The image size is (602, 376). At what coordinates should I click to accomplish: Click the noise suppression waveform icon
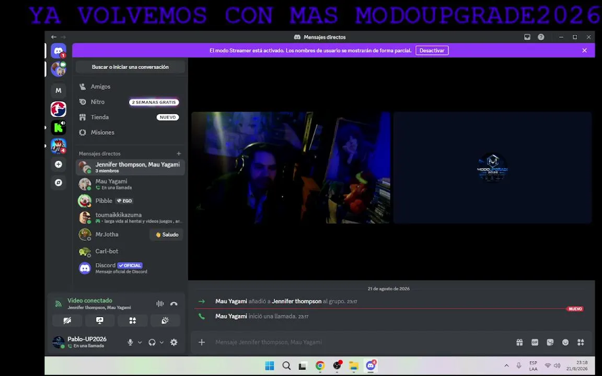(x=160, y=303)
